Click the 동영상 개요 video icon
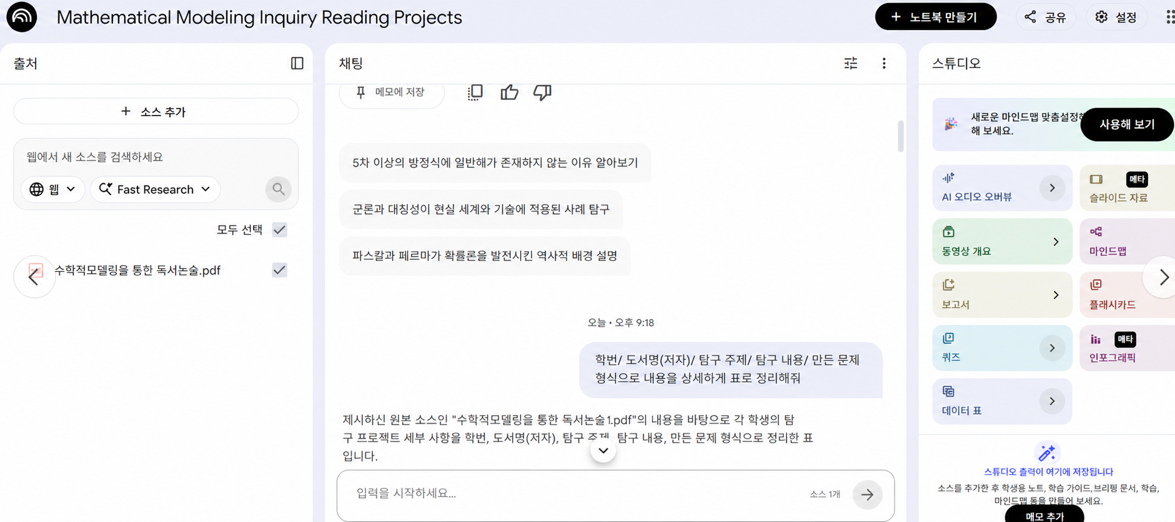The image size is (1175, 522). [x=948, y=232]
